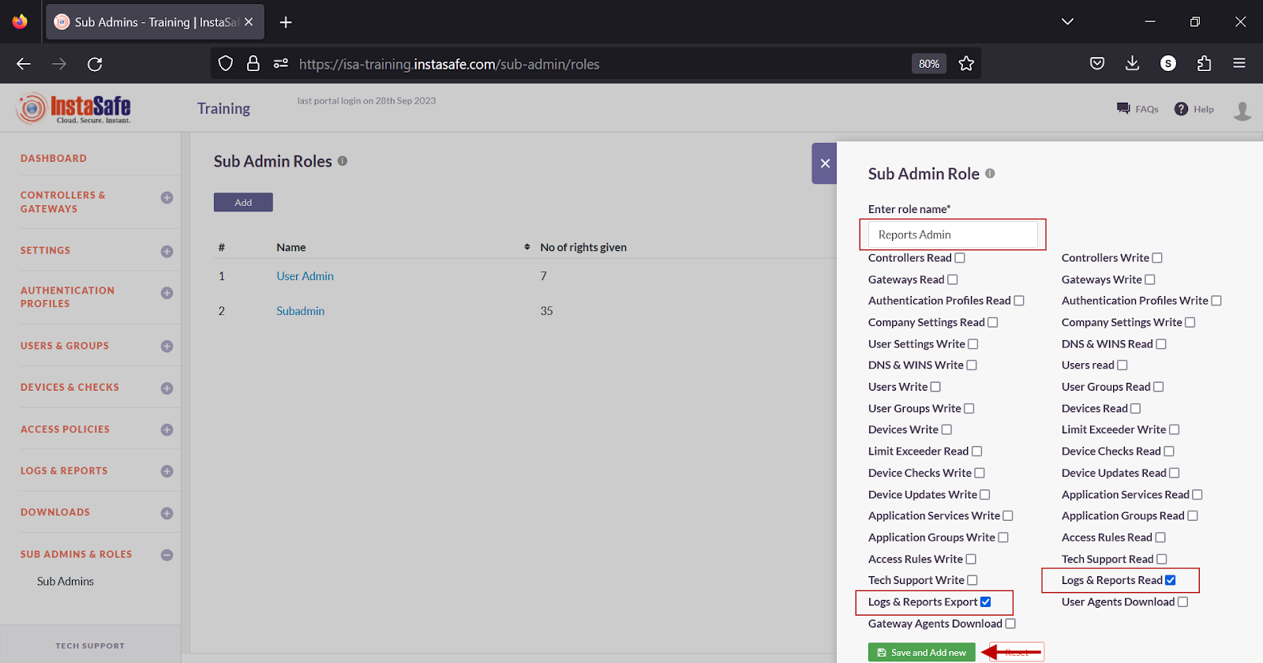The width and height of the screenshot is (1263, 663).
Task: Close the Sub Admins browser tab
Action: [x=249, y=22]
